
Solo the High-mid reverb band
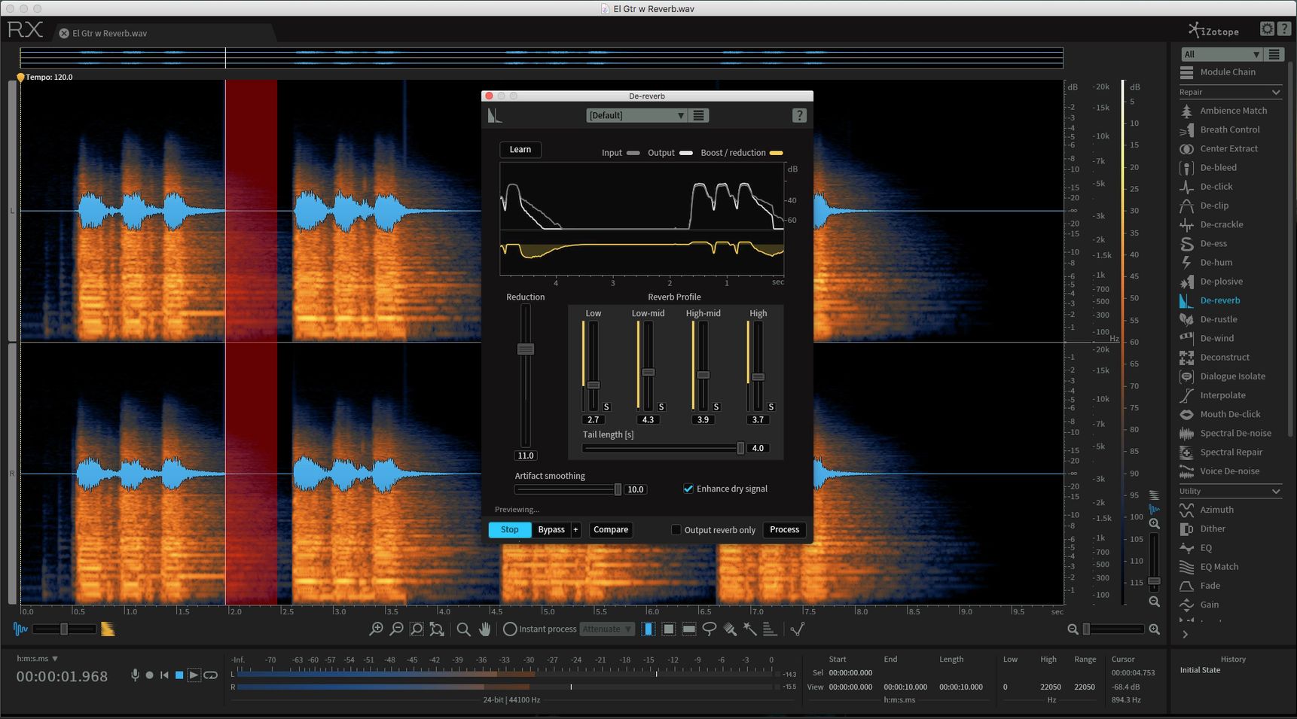(716, 407)
